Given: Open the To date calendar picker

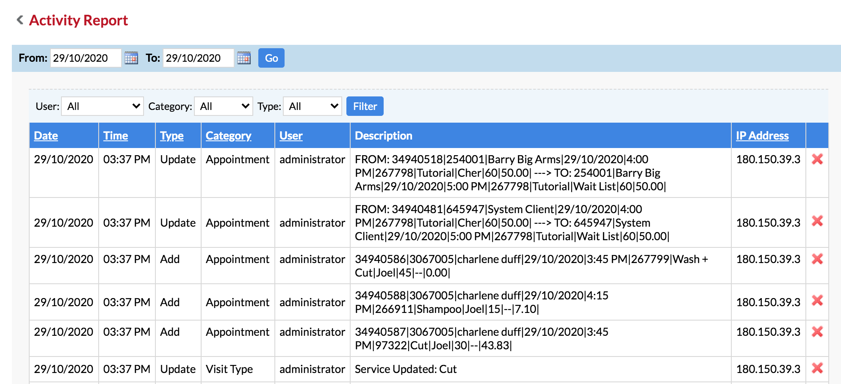Looking at the screenshot, I should click(x=244, y=58).
